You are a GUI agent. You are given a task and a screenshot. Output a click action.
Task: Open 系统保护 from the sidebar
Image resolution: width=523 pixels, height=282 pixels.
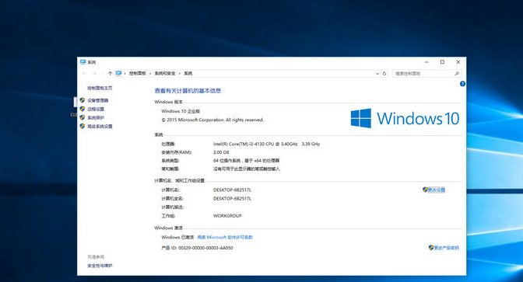tap(96, 117)
